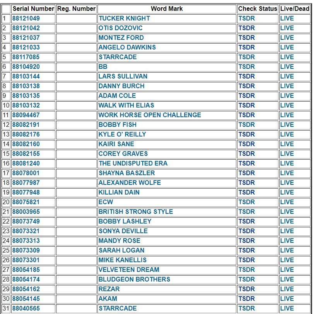Click serial number 88121042
Screen dimensions: 314x314
pos(26,28)
